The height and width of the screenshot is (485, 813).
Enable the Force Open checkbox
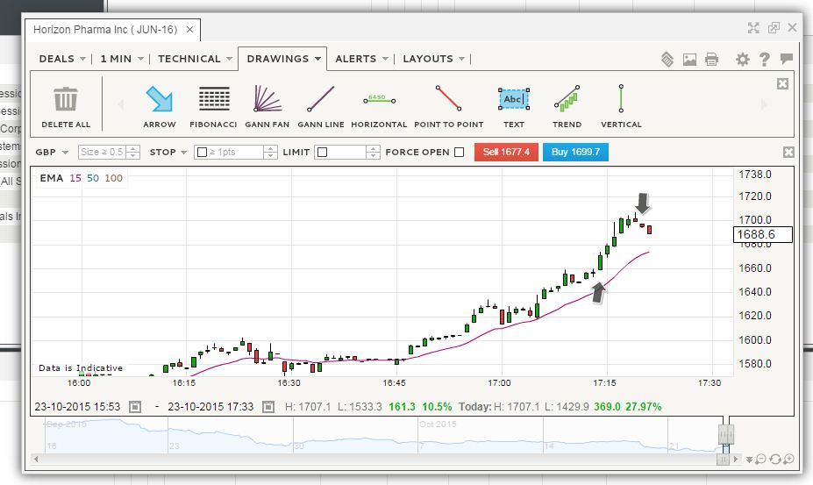[x=459, y=152]
